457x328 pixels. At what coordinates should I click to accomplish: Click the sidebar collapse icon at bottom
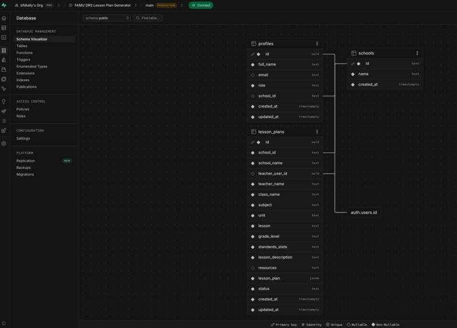(4, 323)
